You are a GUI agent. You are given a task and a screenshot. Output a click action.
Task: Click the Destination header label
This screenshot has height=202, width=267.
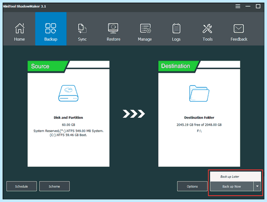pos(175,66)
